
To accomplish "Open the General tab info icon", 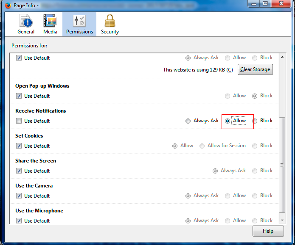I will click(x=26, y=21).
